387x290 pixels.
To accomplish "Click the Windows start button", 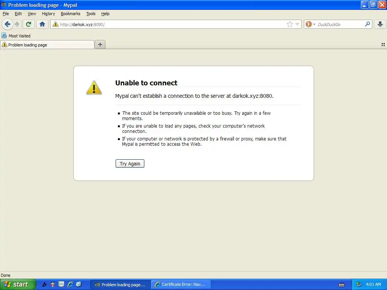I will pos(18,284).
